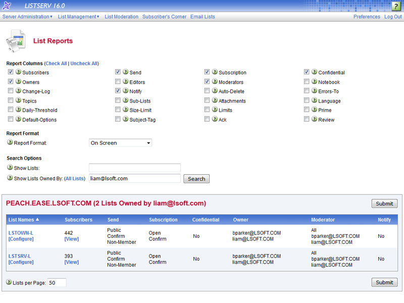This screenshot has width=404, height=303.
Task: Uncheck the Subscribers column checkbox
Action: [x=11, y=72]
